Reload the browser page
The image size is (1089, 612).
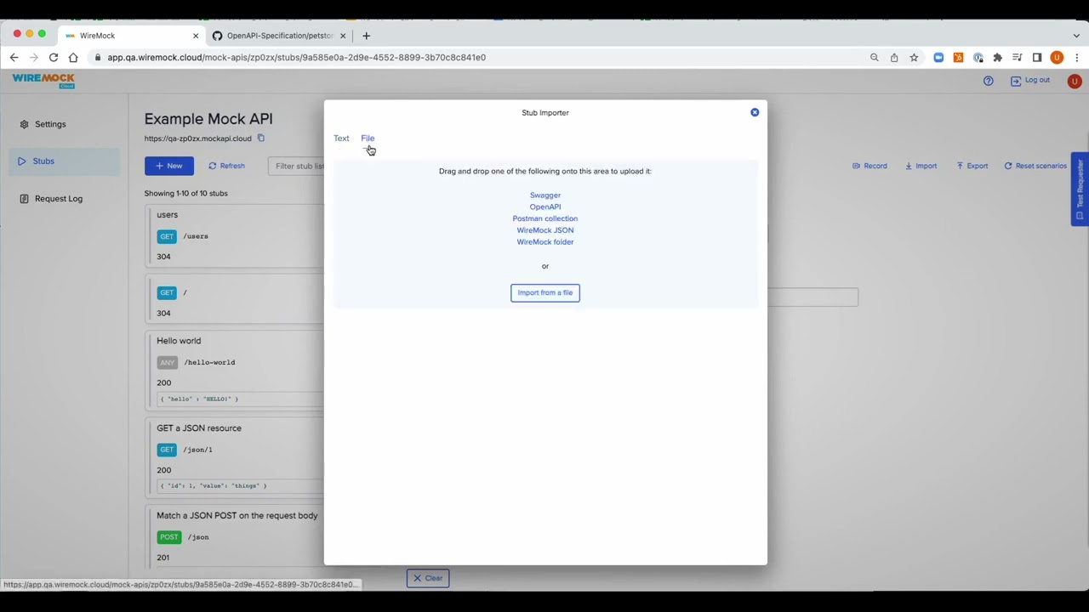[54, 58]
